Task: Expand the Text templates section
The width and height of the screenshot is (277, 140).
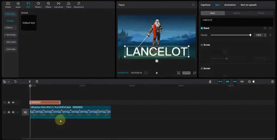Action: tap(10, 35)
